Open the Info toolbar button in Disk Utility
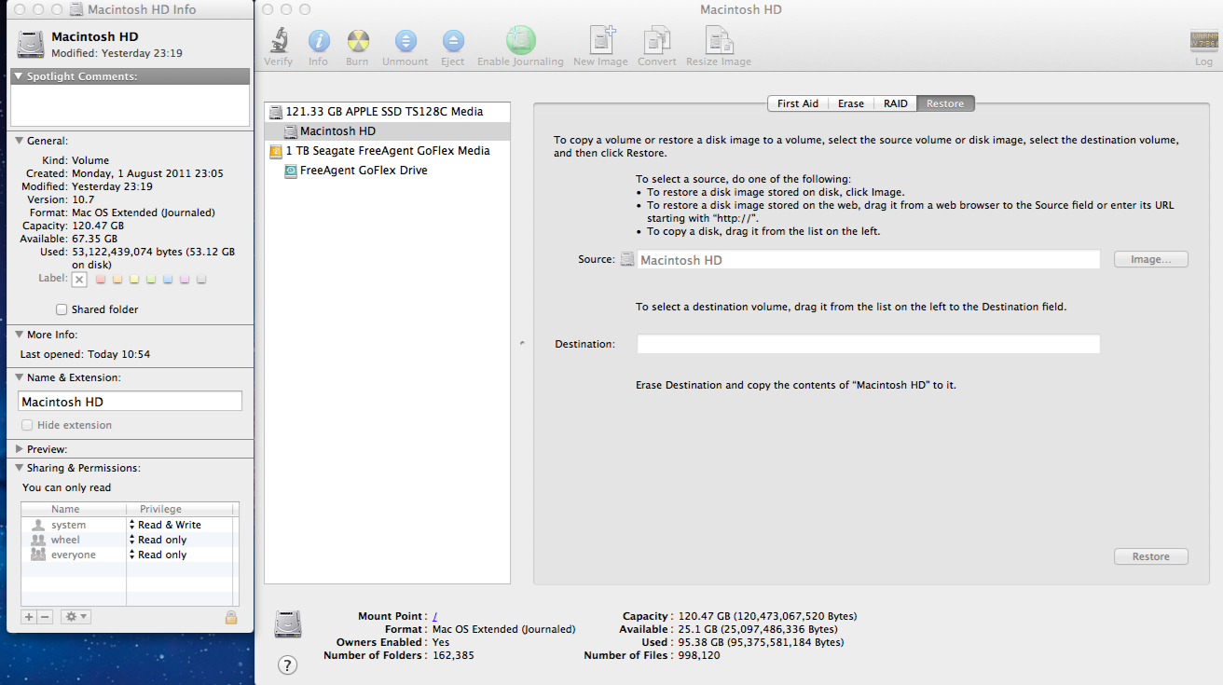Viewport: 1223px width, 685px height. [318, 41]
